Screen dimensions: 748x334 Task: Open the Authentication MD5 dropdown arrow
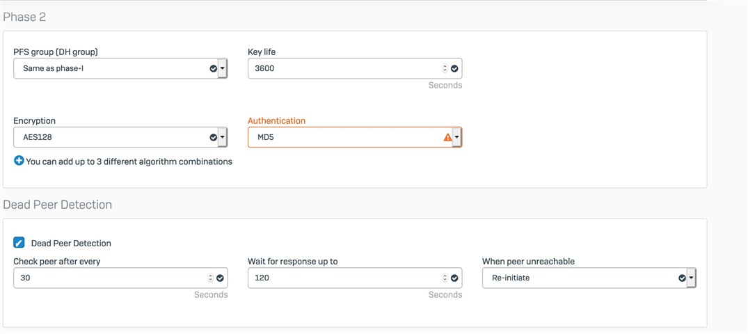456,137
